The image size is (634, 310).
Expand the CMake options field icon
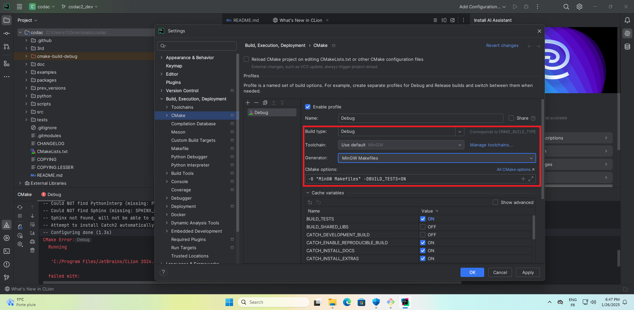531,179
